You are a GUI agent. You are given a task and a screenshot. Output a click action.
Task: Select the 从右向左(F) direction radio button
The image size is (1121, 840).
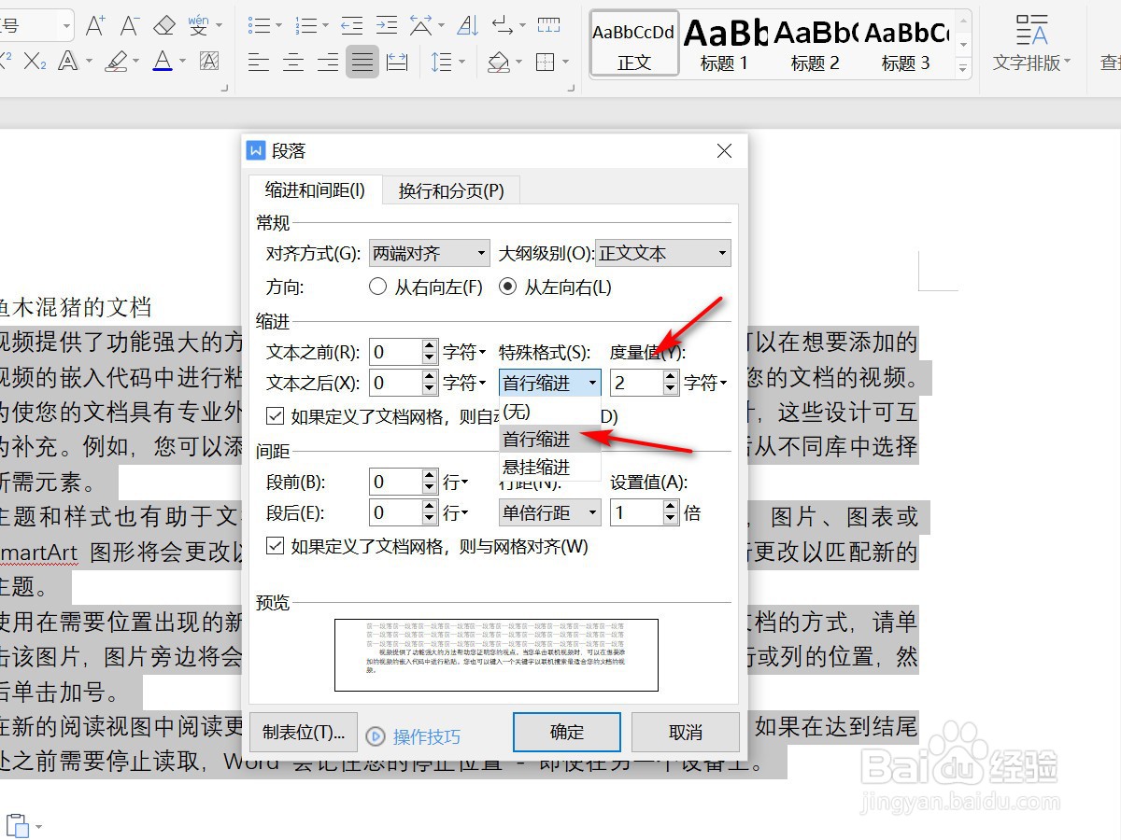click(377, 287)
